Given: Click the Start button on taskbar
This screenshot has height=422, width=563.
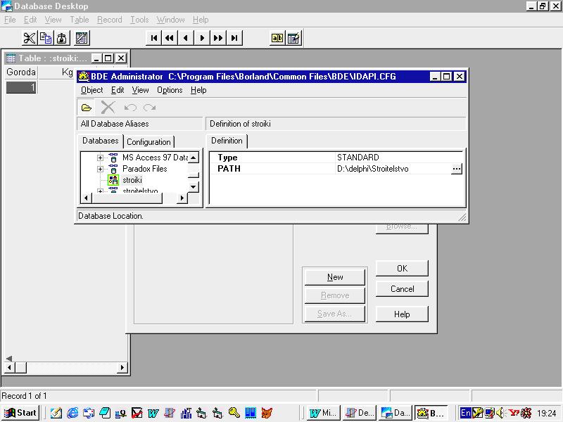Looking at the screenshot, I should [20, 413].
